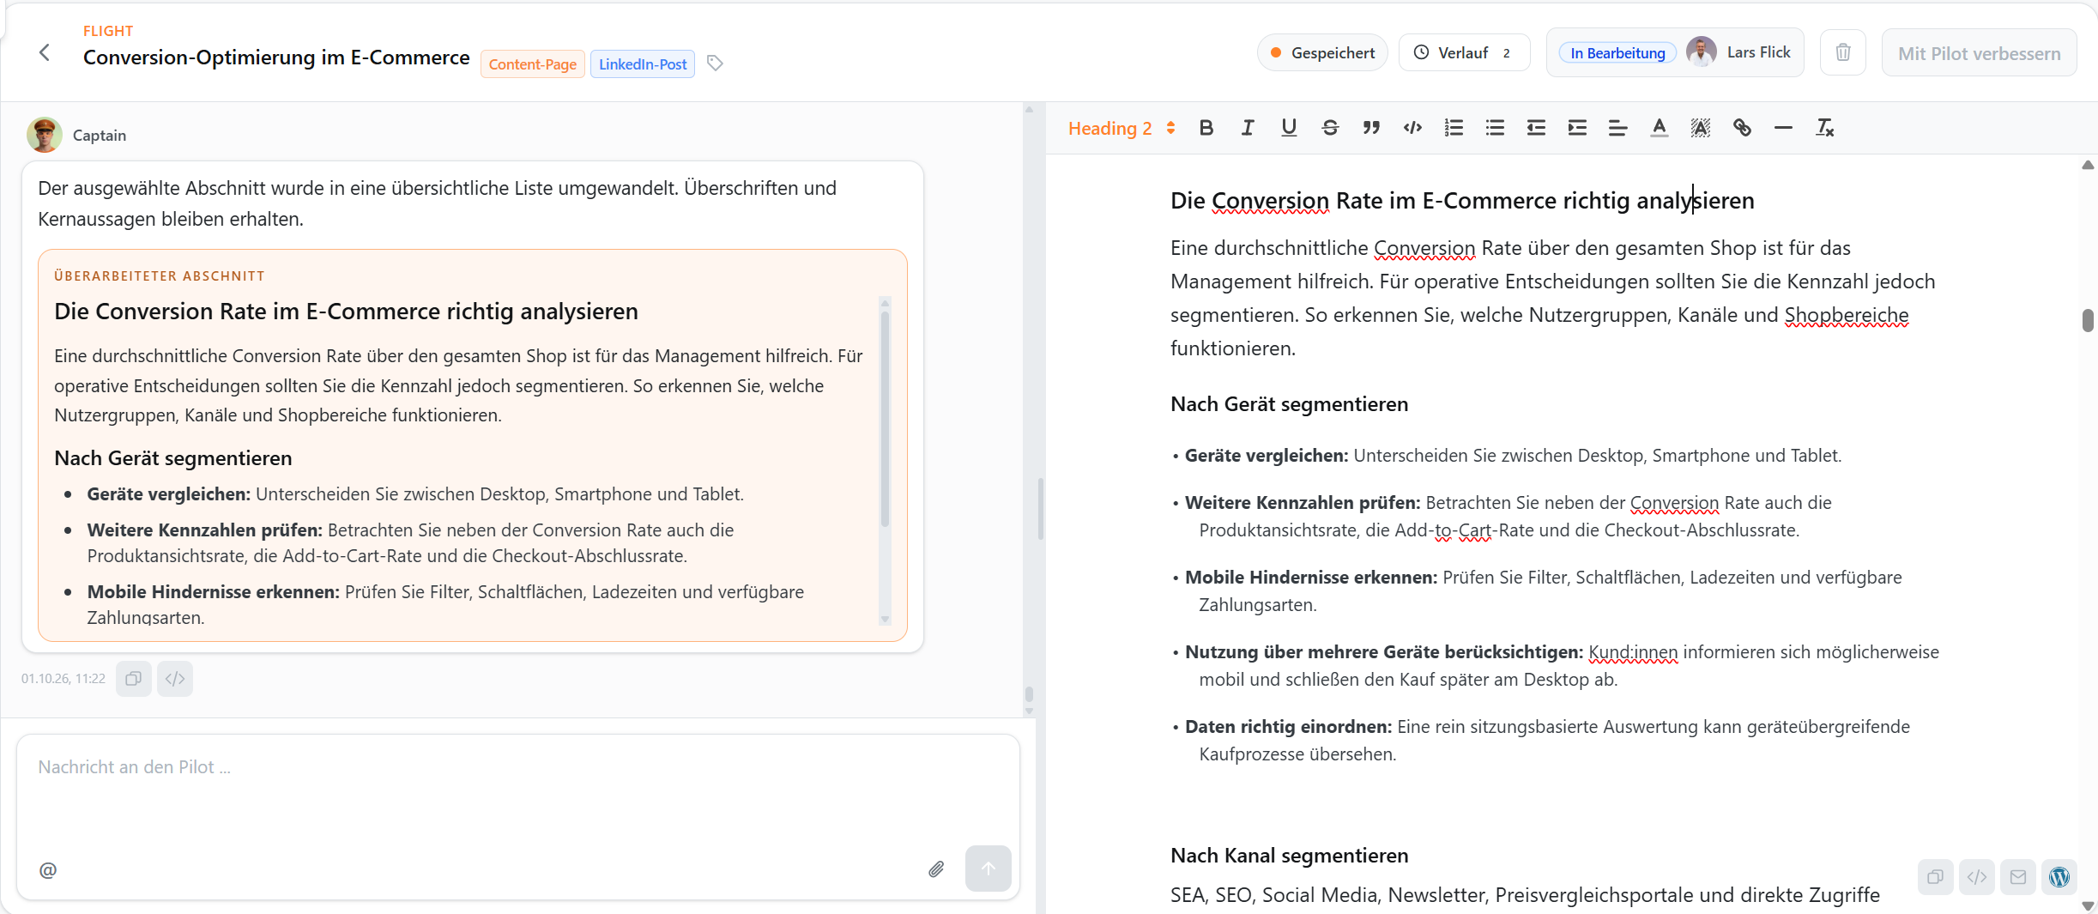Create a numbered list

point(1454,128)
